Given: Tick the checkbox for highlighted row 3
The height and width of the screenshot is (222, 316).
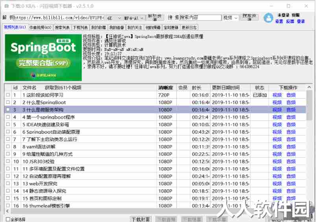Looking at the screenshot, I should pos(8,110).
